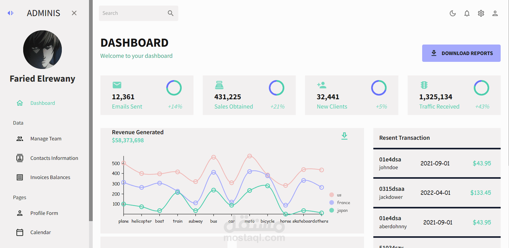Click the Invoices Balances receipt icon
The width and height of the screenshot is (509, 248).
coord(20,177)
